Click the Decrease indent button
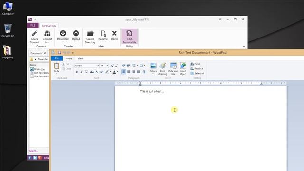Screen dimensions: 304x171 click(123, 66)
